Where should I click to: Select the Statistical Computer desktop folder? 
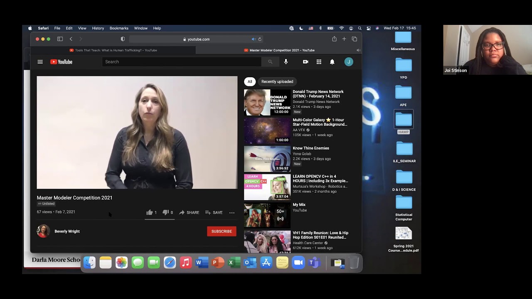404,208
